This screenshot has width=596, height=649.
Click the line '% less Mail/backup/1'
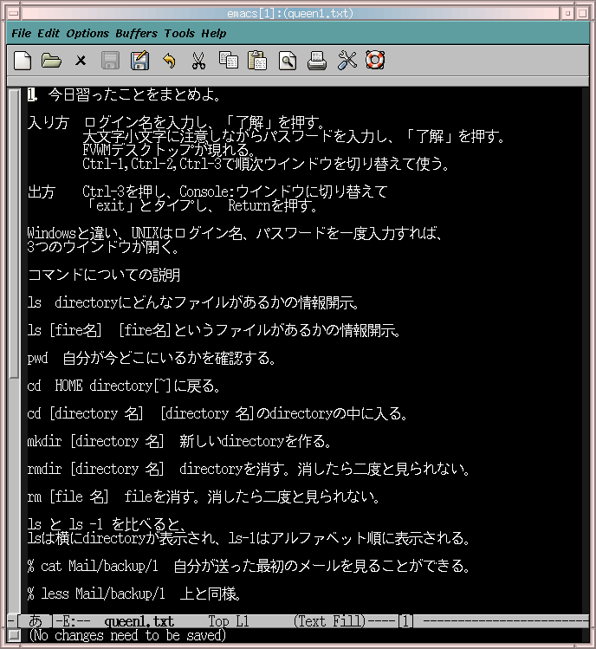(134, 594)
